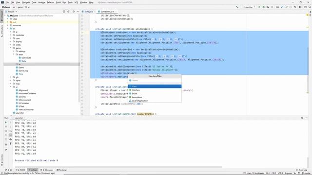Open the Launcher run configuration dropdown
Viewport: 312px width, 175px height.
[249, 7]
